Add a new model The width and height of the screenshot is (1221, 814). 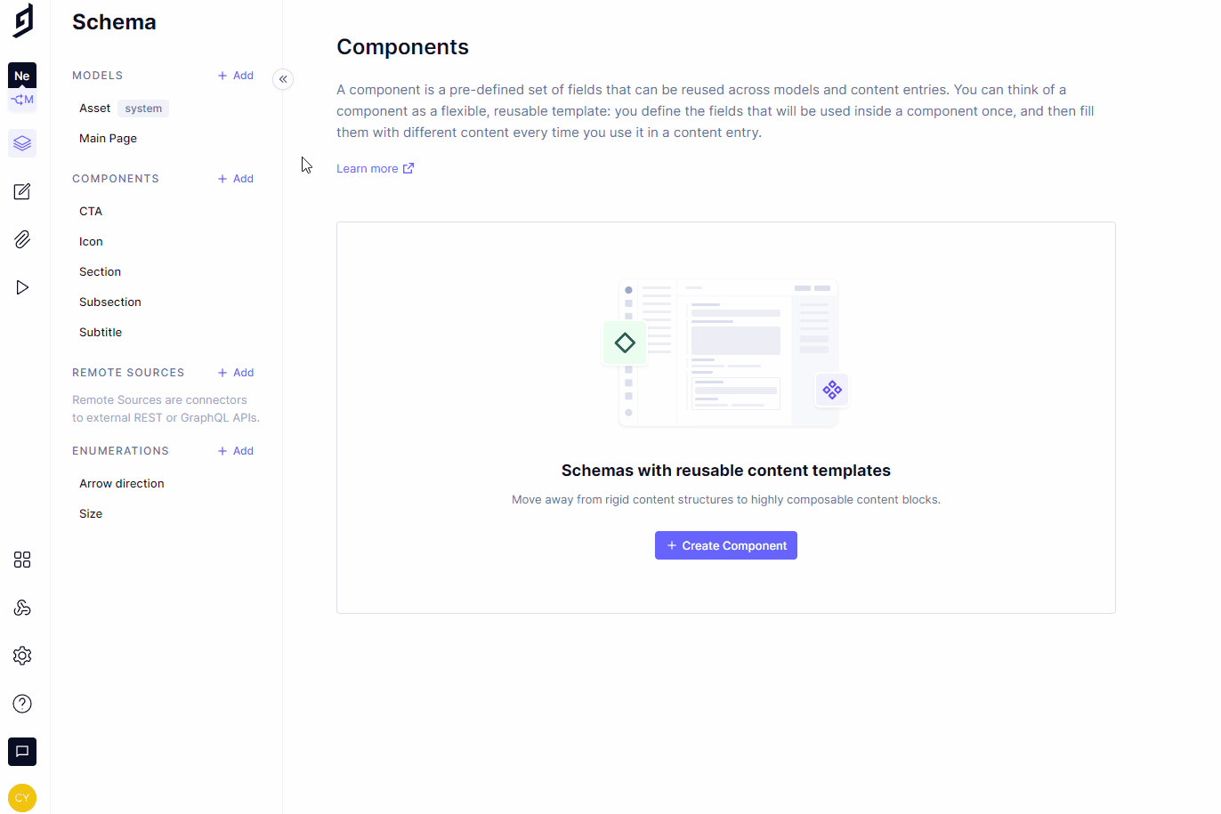236,76
